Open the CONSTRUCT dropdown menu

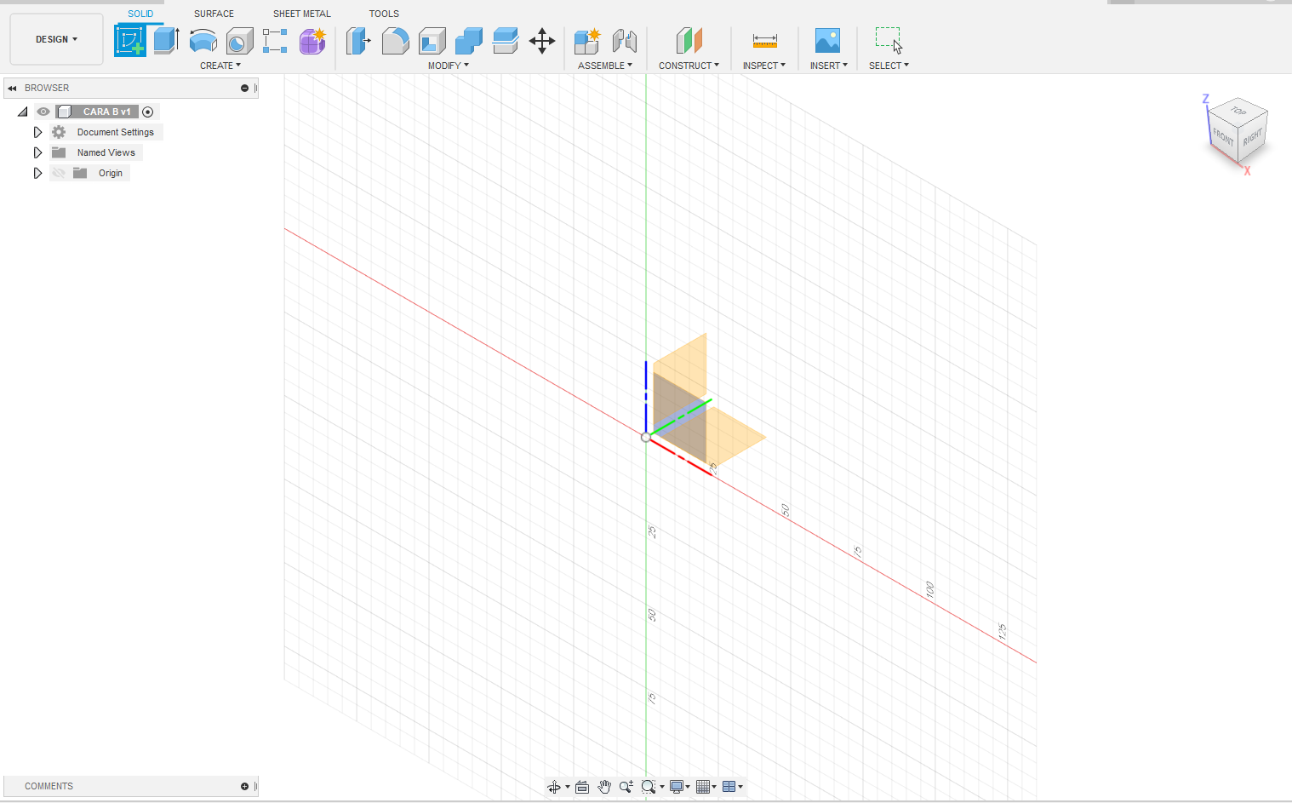click(689, 66)
